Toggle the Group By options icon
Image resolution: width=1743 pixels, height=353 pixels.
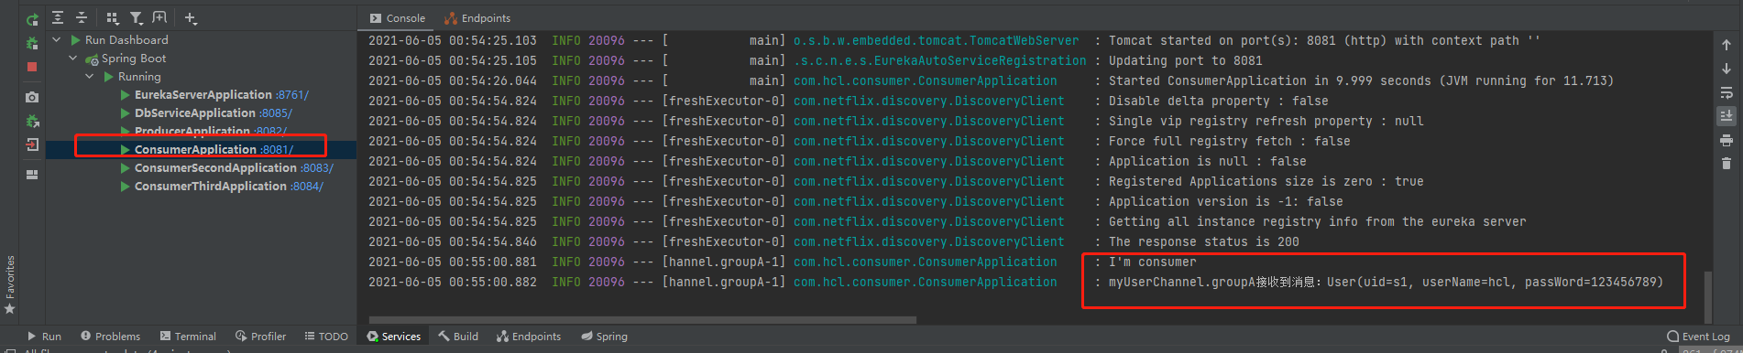(x=112, y=17)
